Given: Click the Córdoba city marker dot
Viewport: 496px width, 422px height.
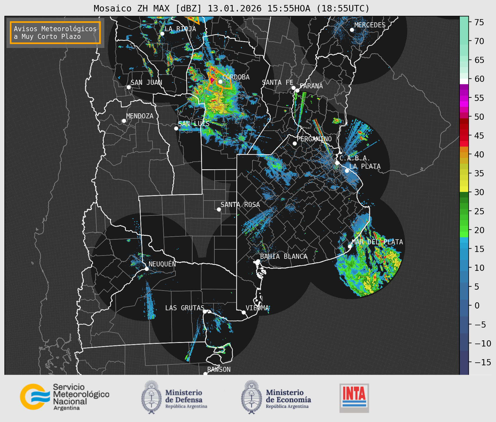Looking at the screenshot, I should 220,82.
